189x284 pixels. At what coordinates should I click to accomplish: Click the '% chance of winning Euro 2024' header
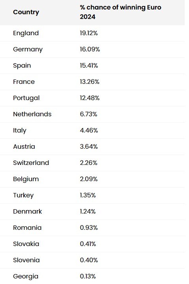(120, 12)
